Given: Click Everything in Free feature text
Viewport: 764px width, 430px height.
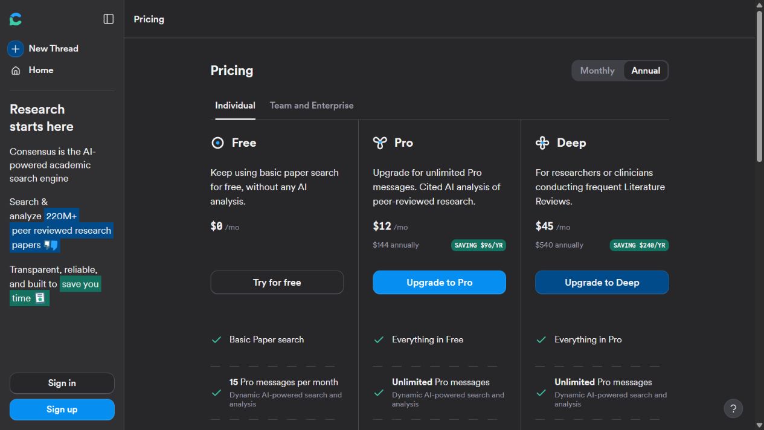Looking at the screenshot, I should coord(428,340).
